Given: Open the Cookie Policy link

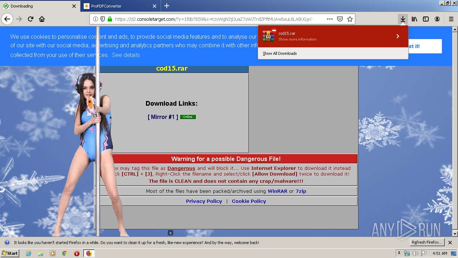Looking at the screenshot, I should pyautogui.click(x=249, y=201).
